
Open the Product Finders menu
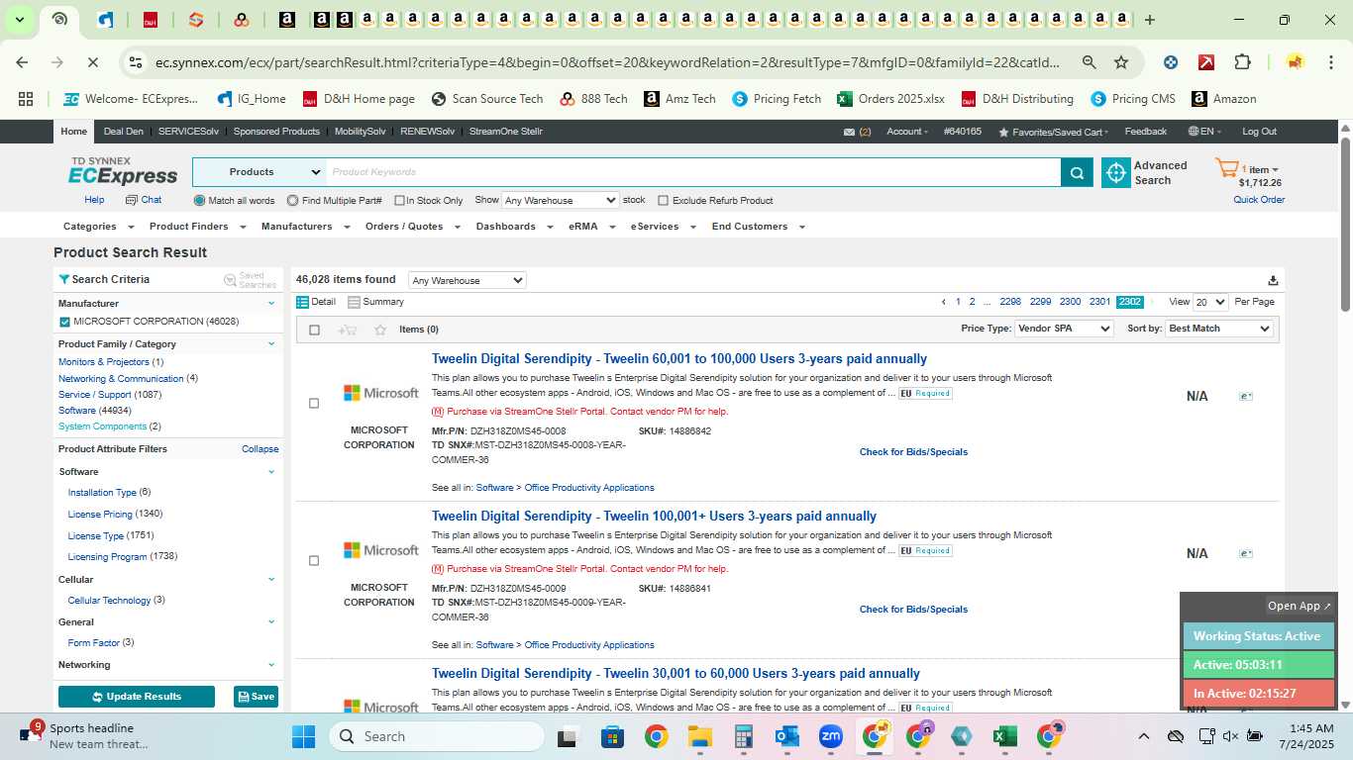[x=195, y=227]
